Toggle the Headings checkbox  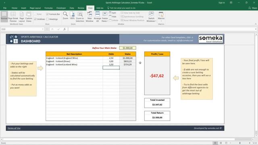click(48, 19)
